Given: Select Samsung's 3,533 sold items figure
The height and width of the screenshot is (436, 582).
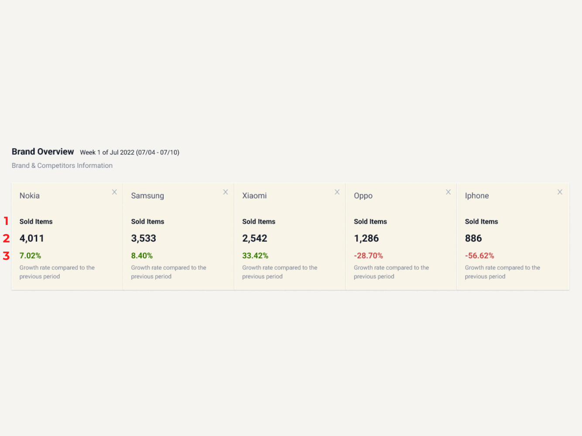Looking at the screenshot, I should (144, 238).
